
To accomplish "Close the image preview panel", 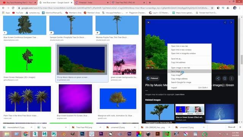I will pos(148,22).
